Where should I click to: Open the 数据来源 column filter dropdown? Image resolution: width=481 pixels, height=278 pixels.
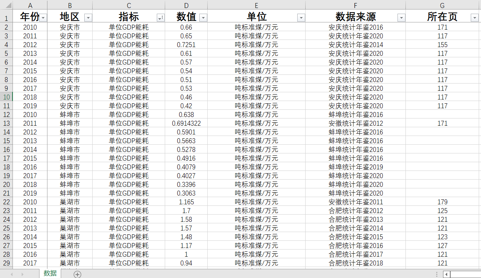coord(401,18)
